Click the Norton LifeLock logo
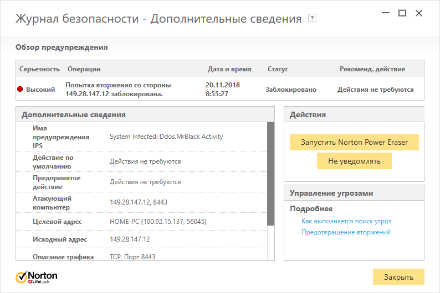Image resolution: width=440 pixels, height=293 pixels. [x=37, y=276]
